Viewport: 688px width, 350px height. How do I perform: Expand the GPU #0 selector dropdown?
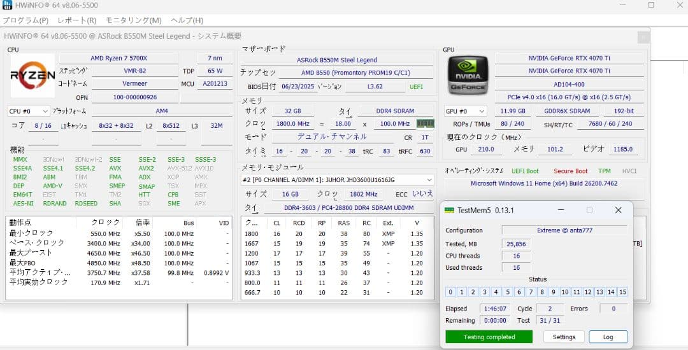click(x=466, y=111)
